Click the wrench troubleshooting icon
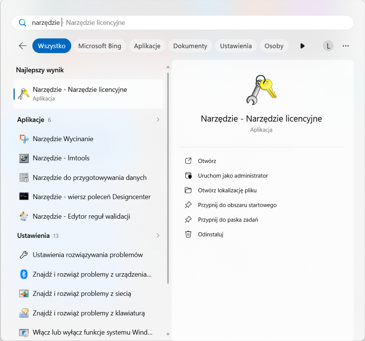Screen dimensions: 365x341 24,255
